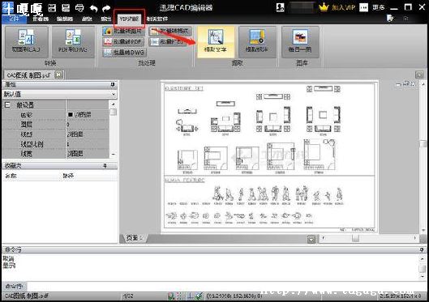This screenshot has width=429, height=302.
Task: Undo the last action with arrow icon
Action: pos(93,8)
